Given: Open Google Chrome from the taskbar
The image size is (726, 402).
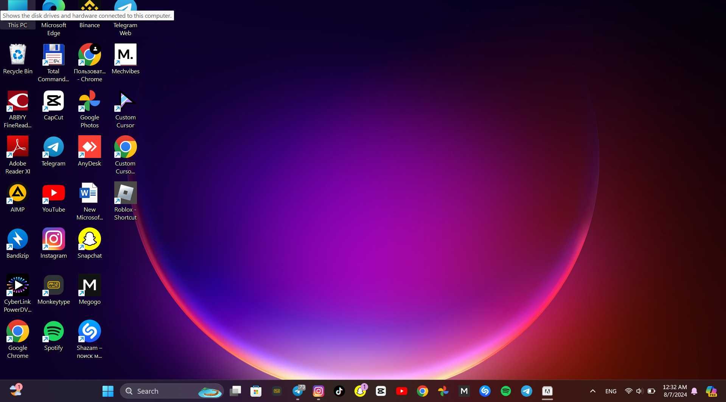Looking at the screenshot, I should coord(423,391).
